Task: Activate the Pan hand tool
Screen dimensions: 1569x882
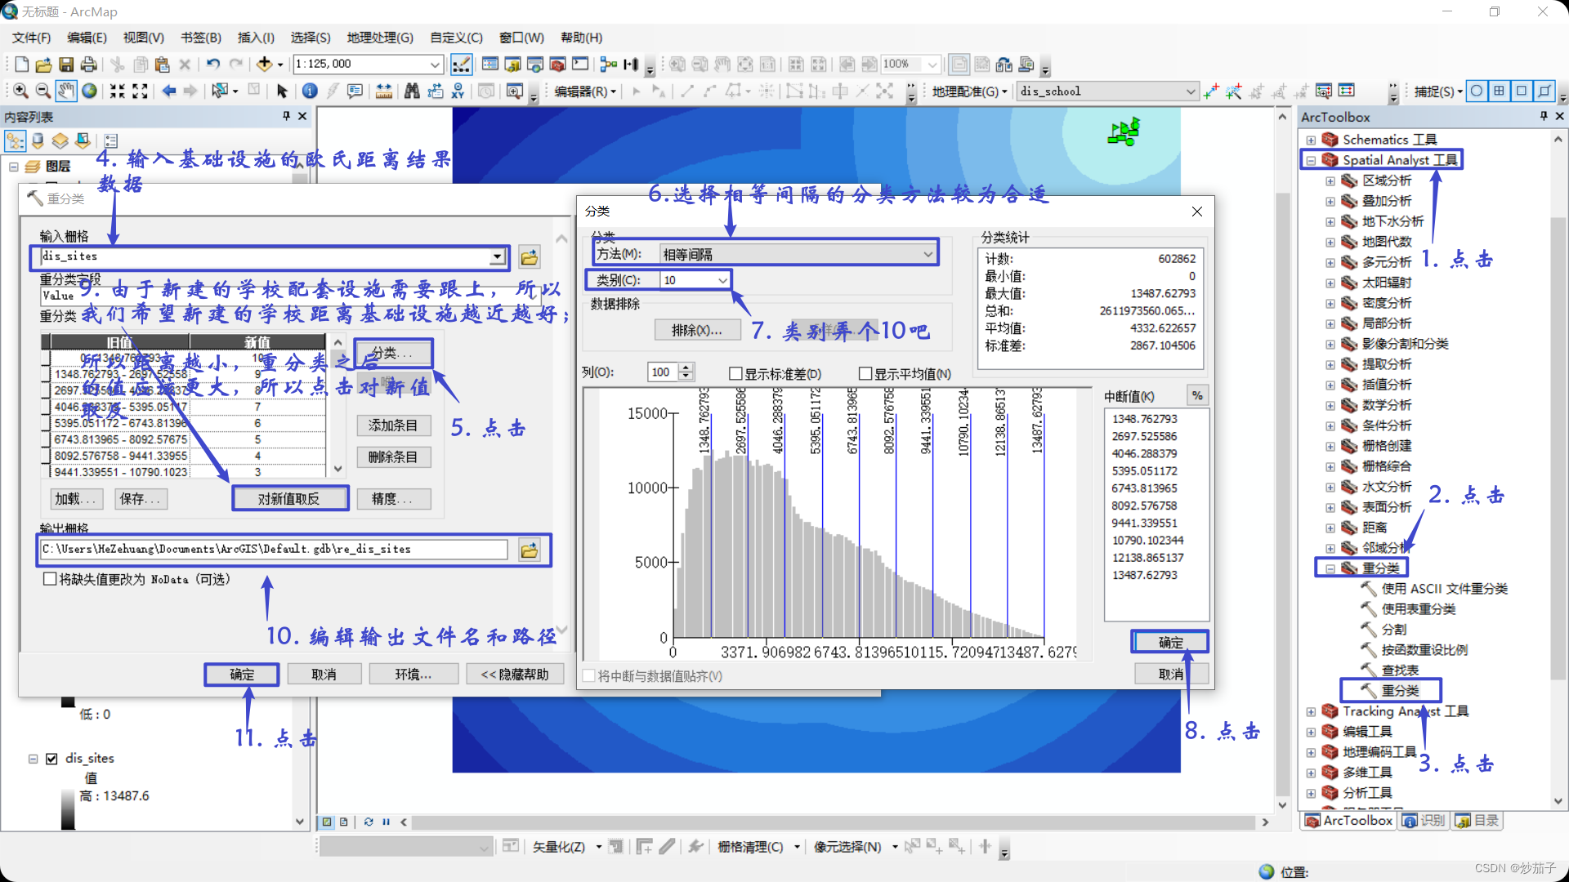Action: click(x=66, y=91)
